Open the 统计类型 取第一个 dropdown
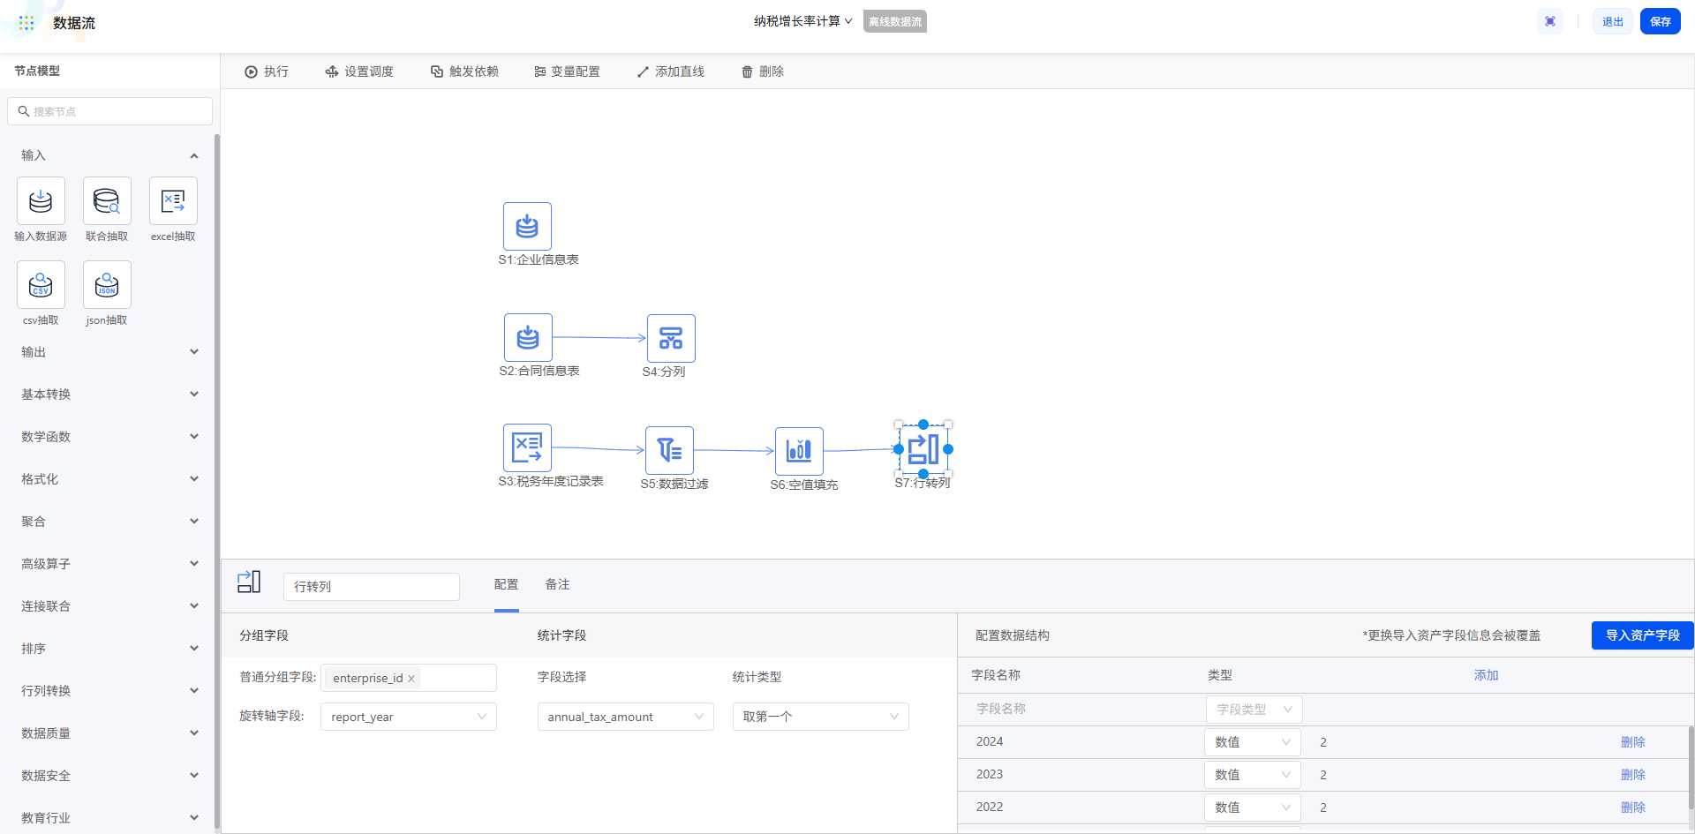Screen dimensions: 1695x834 pyautogui.click(x=820, y=717)
